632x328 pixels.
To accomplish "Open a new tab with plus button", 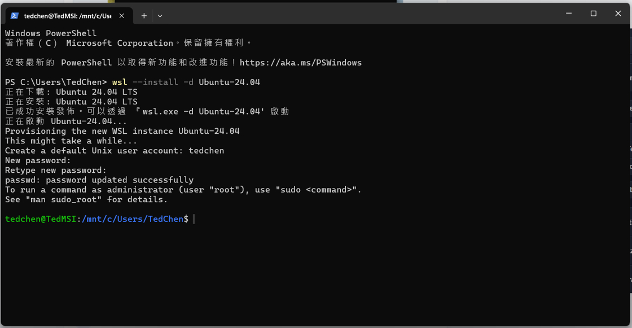I will coord(144,16).
